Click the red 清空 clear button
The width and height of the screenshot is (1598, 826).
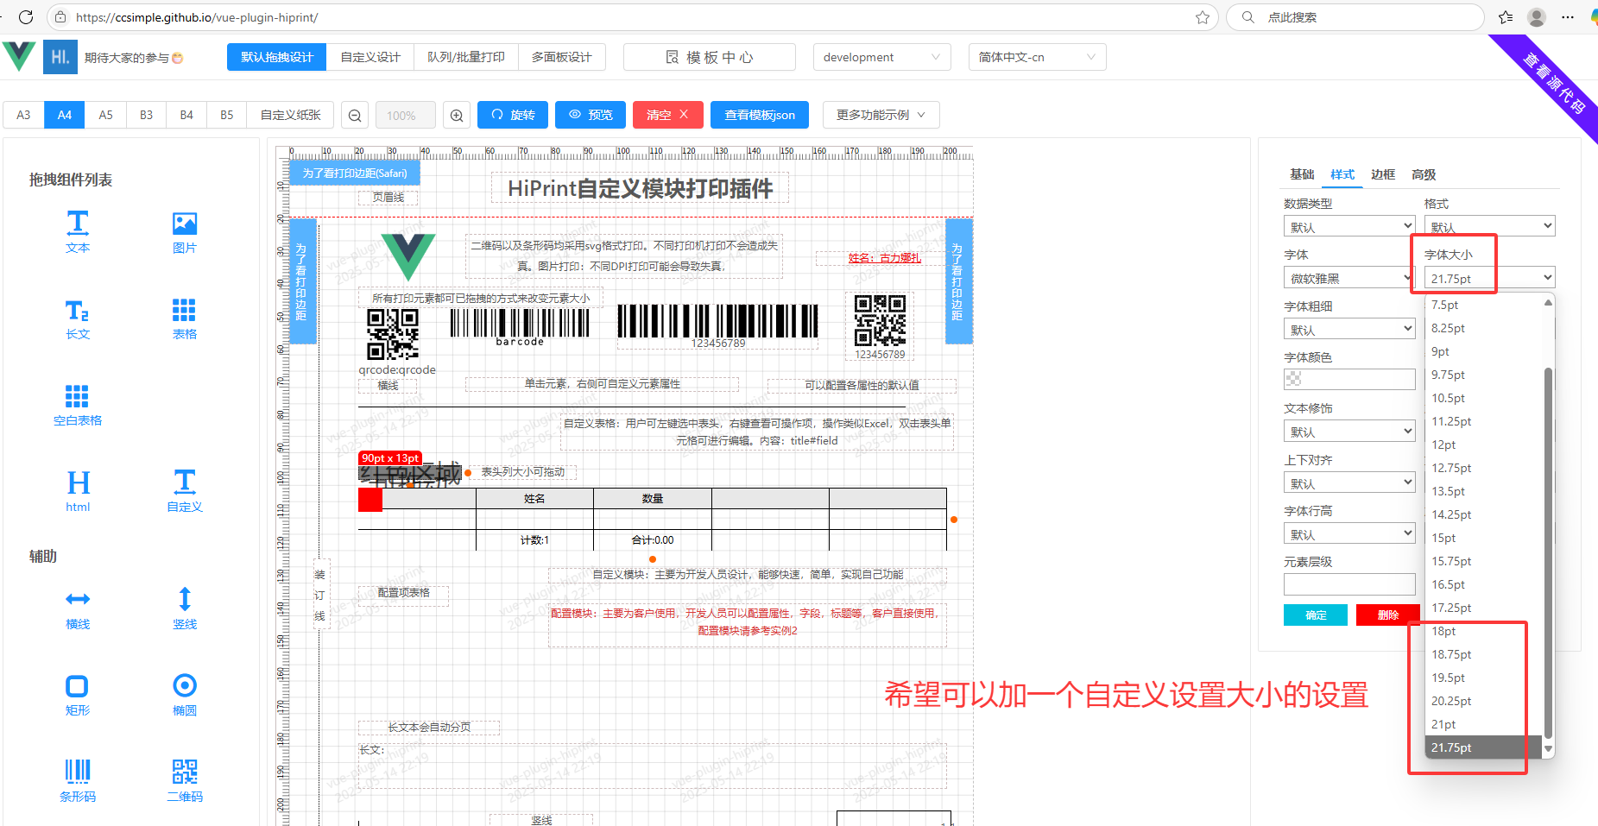click(668, 115)
